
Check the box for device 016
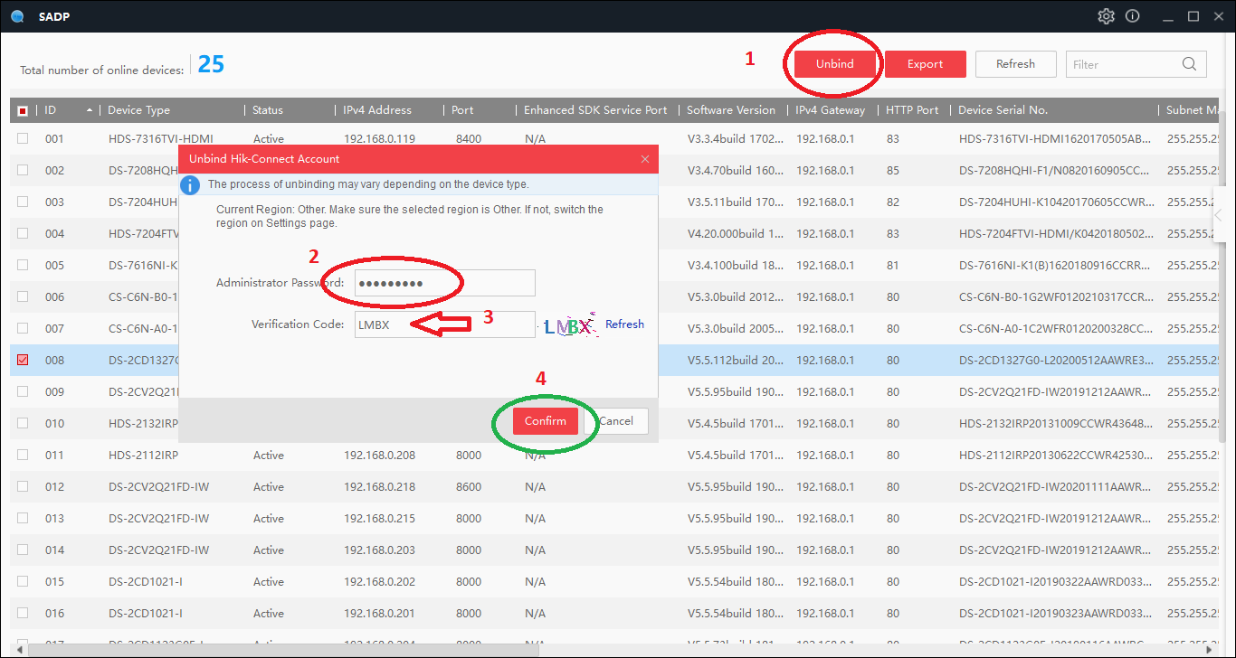click(23, 613)
